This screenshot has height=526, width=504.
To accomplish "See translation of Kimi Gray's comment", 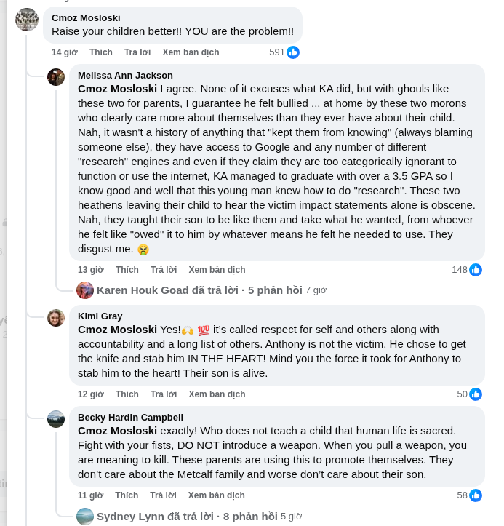I will pyautogui.click(x=217, y=394).
